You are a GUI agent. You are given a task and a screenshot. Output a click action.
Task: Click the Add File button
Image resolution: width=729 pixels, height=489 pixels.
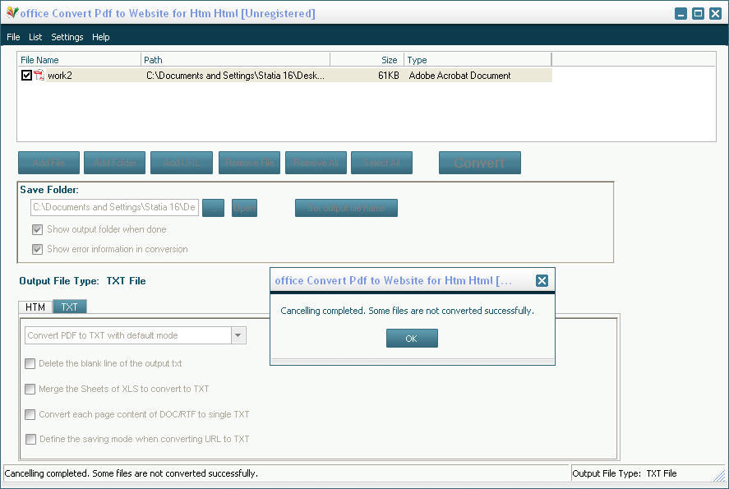pyautogui.click(x=48, y=163)
